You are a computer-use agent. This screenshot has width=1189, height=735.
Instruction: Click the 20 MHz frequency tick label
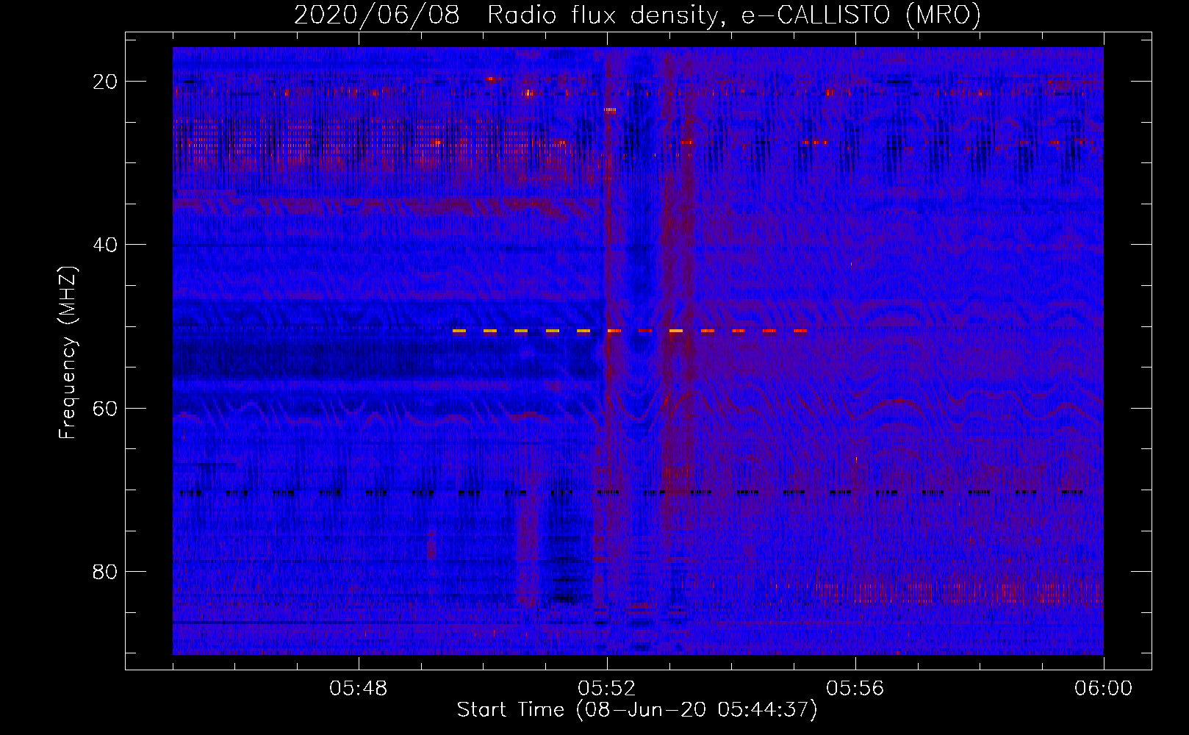coord(105,82)
